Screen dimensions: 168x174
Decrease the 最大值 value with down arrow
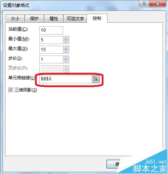pos(66,51)
